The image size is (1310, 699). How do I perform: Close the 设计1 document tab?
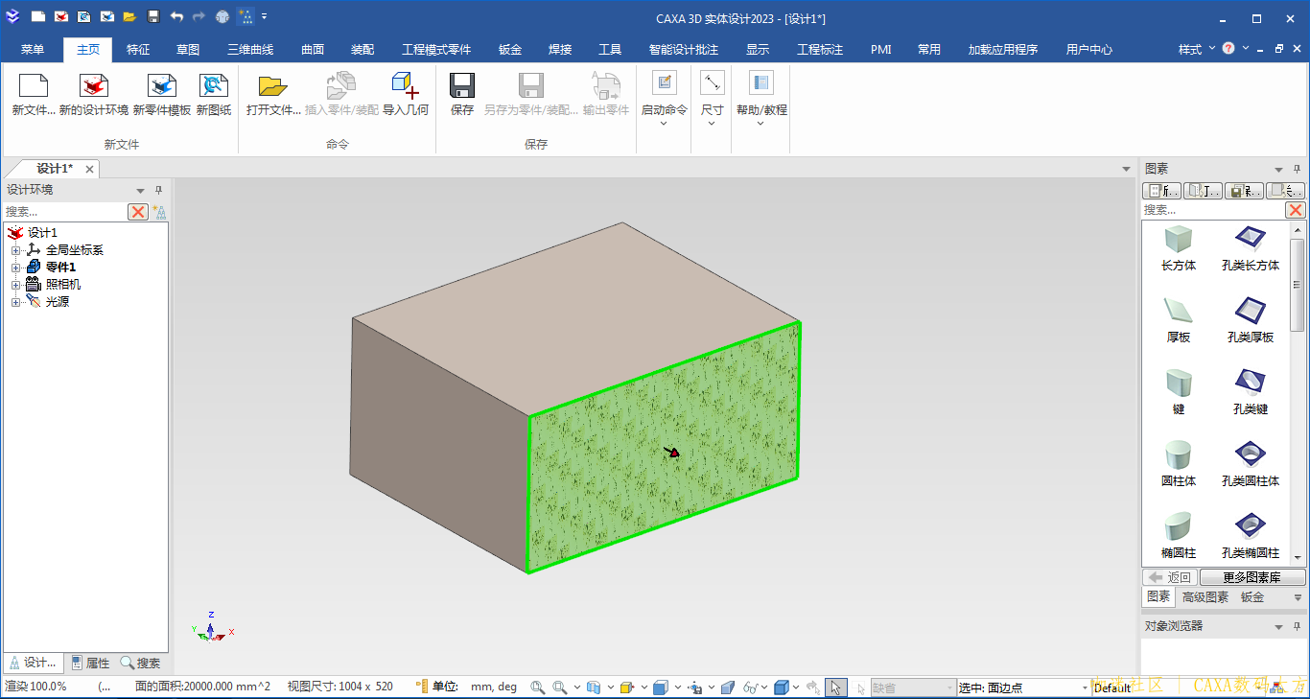click(90, 169)
